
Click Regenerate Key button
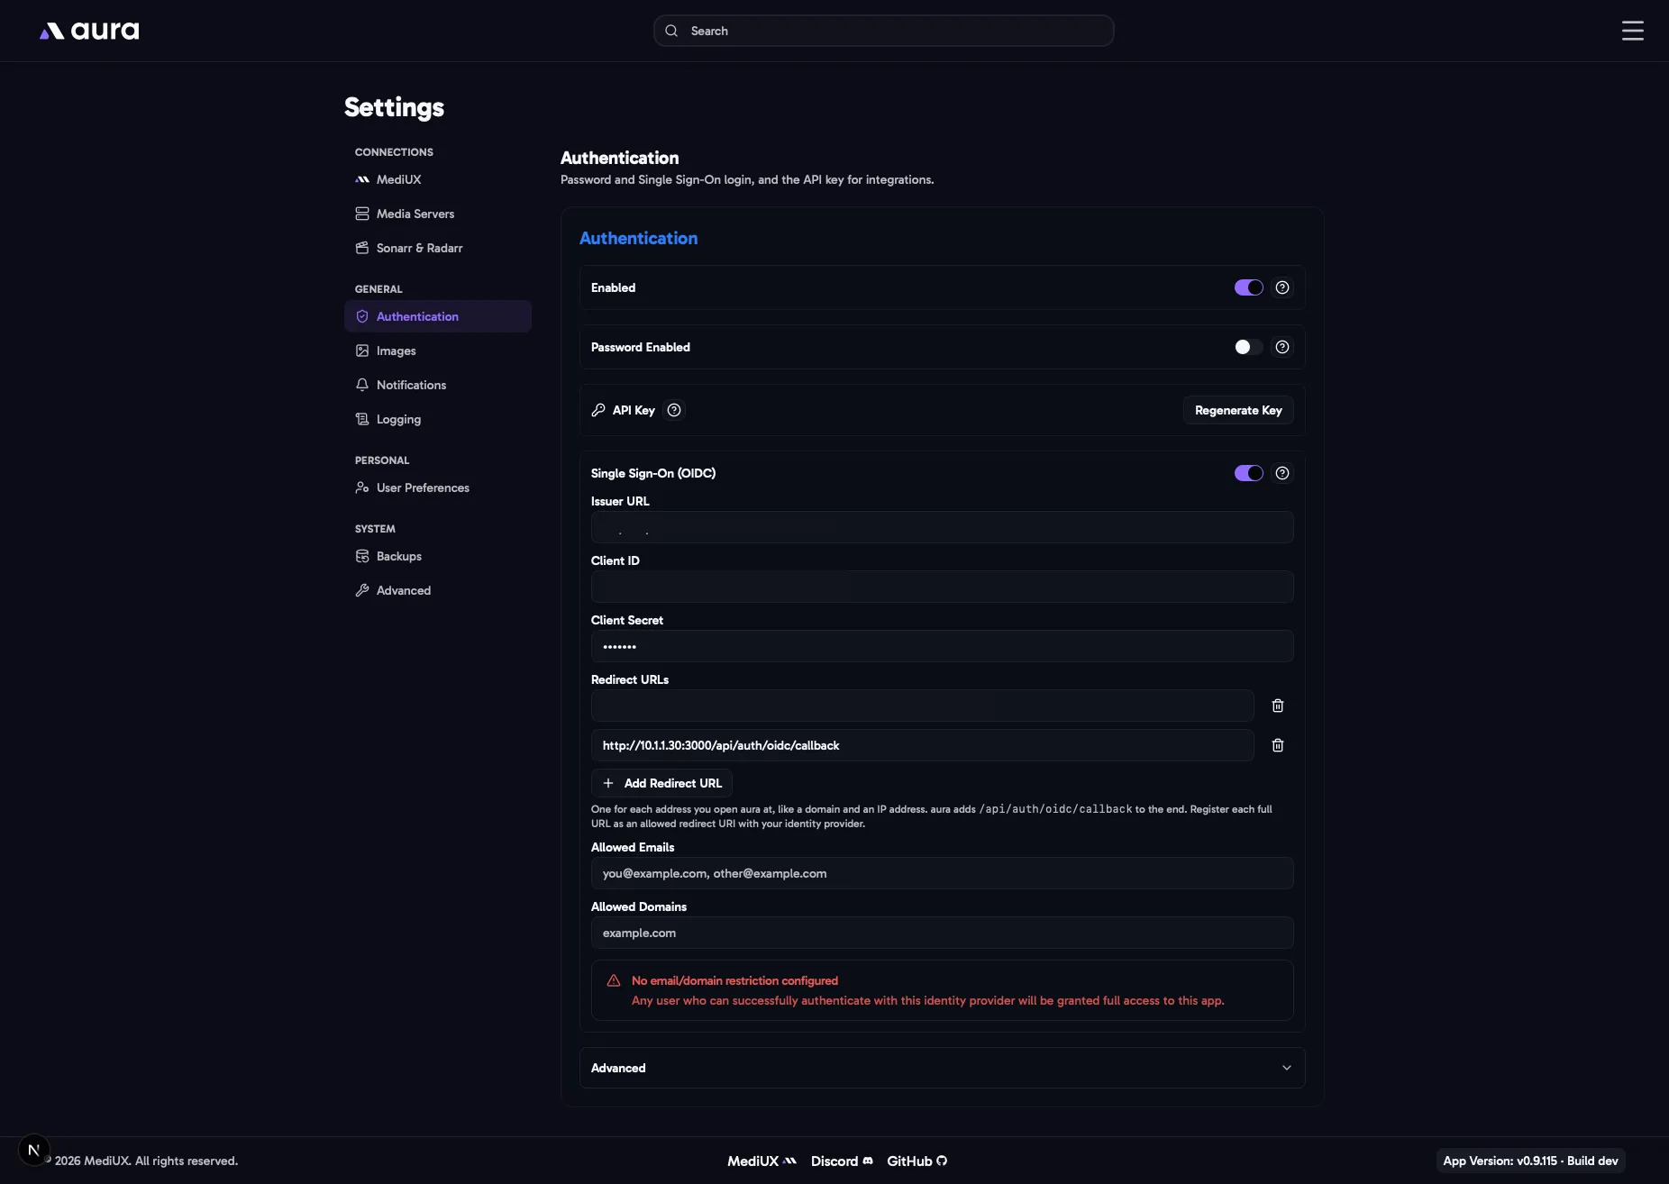1238,410
